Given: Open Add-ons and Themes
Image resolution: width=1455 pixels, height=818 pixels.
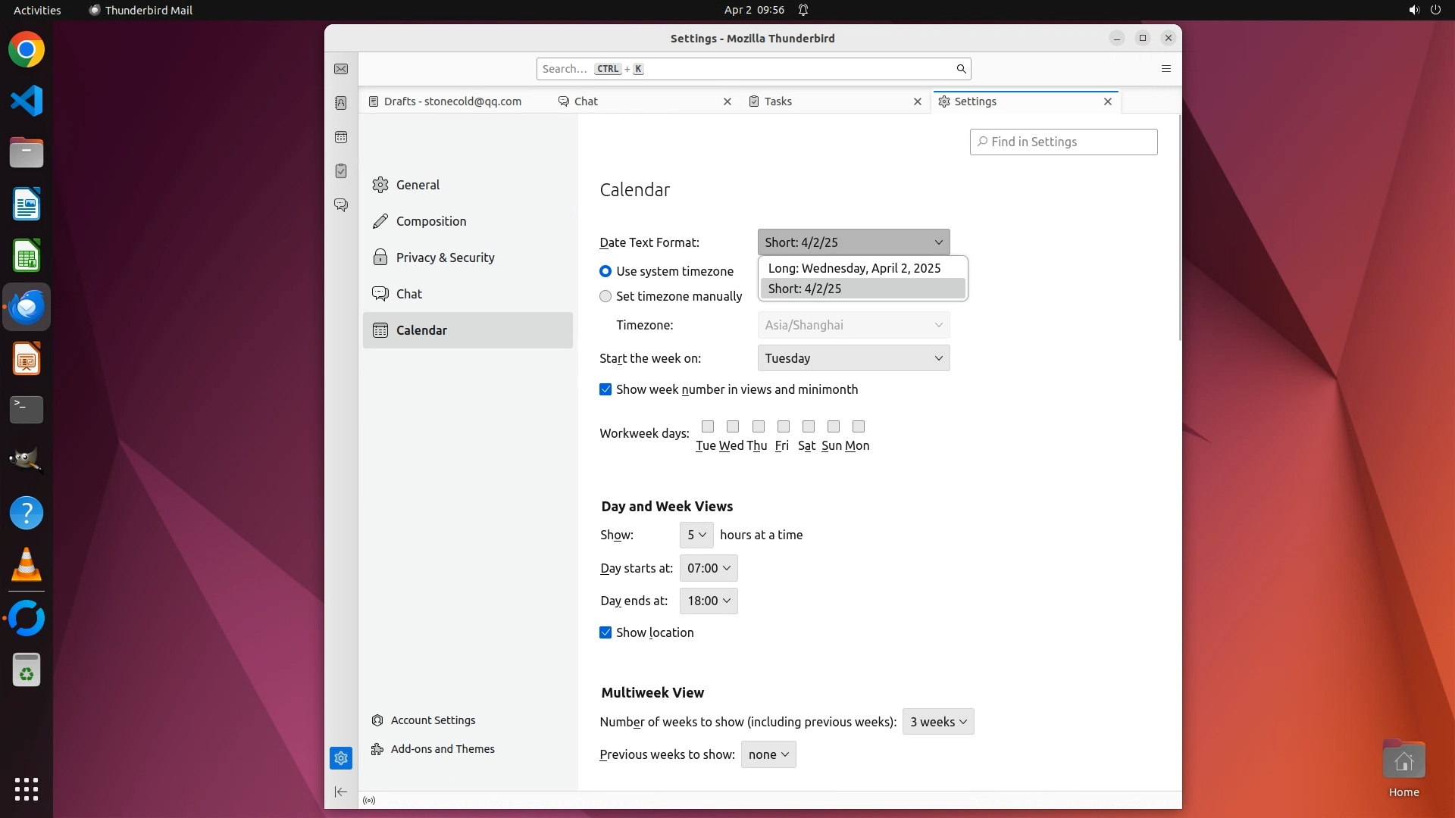Looking at the screenshot, I should click(442, 749).
